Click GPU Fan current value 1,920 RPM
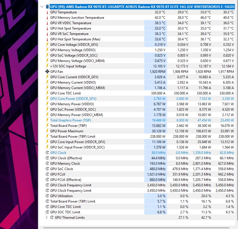 coord(158,72)
